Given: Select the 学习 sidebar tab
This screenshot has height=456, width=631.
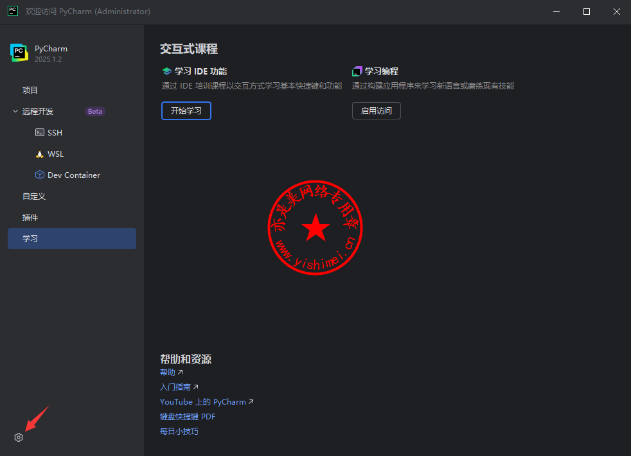Looking at the screenshot, I should pyautogui.click(x=71, y=238).
